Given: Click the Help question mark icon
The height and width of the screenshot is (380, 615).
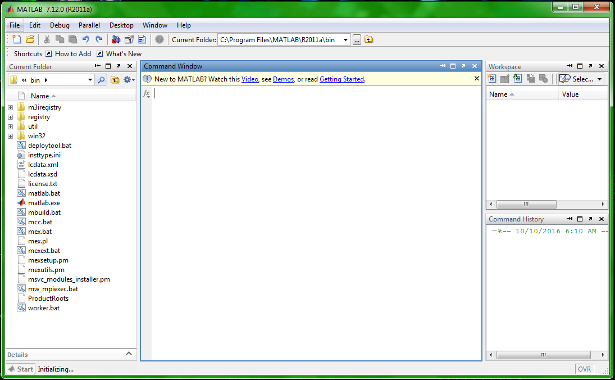Looking at the screenshot, I should click(160, 39).
